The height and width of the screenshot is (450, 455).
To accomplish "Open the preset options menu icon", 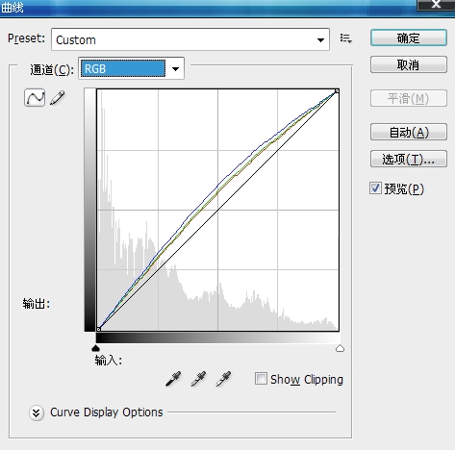I will pos(345,38).
